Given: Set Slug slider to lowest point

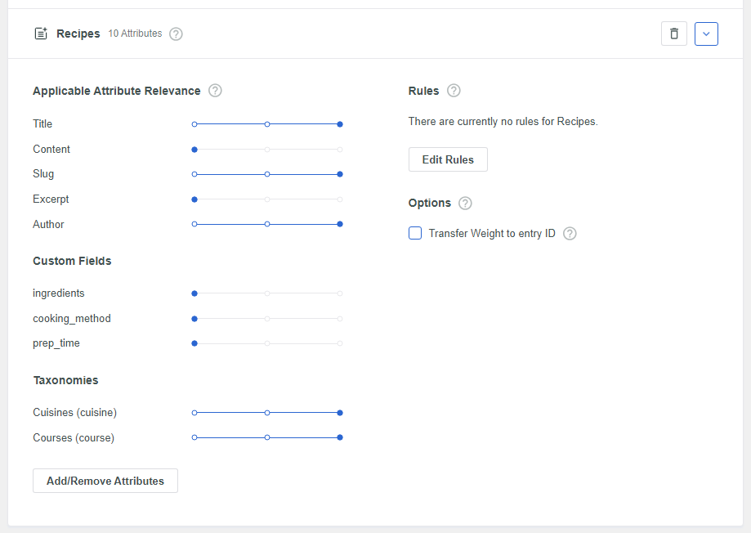Looking at the screenshot, I should tap(194, 174).
